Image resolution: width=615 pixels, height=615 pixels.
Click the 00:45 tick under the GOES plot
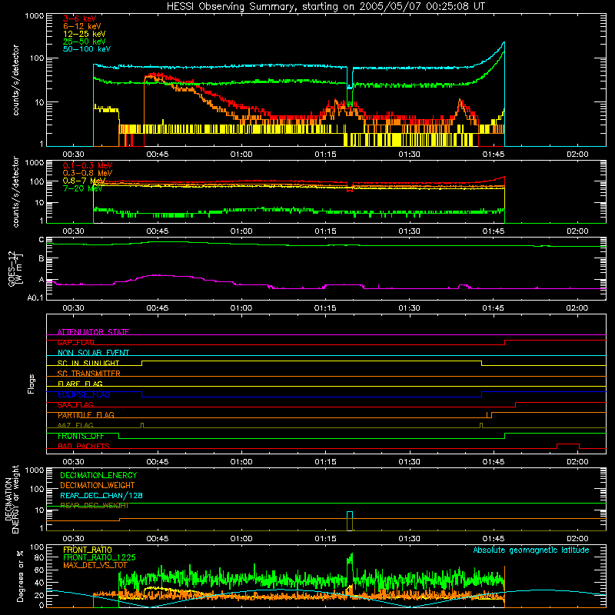[x=158, y=308]
